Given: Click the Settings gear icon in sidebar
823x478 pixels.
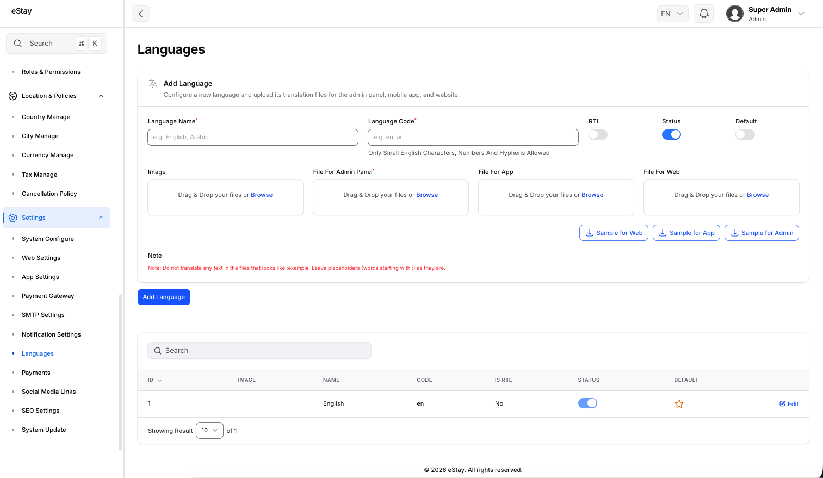Looking at the screenshot, I should point(13,218).
